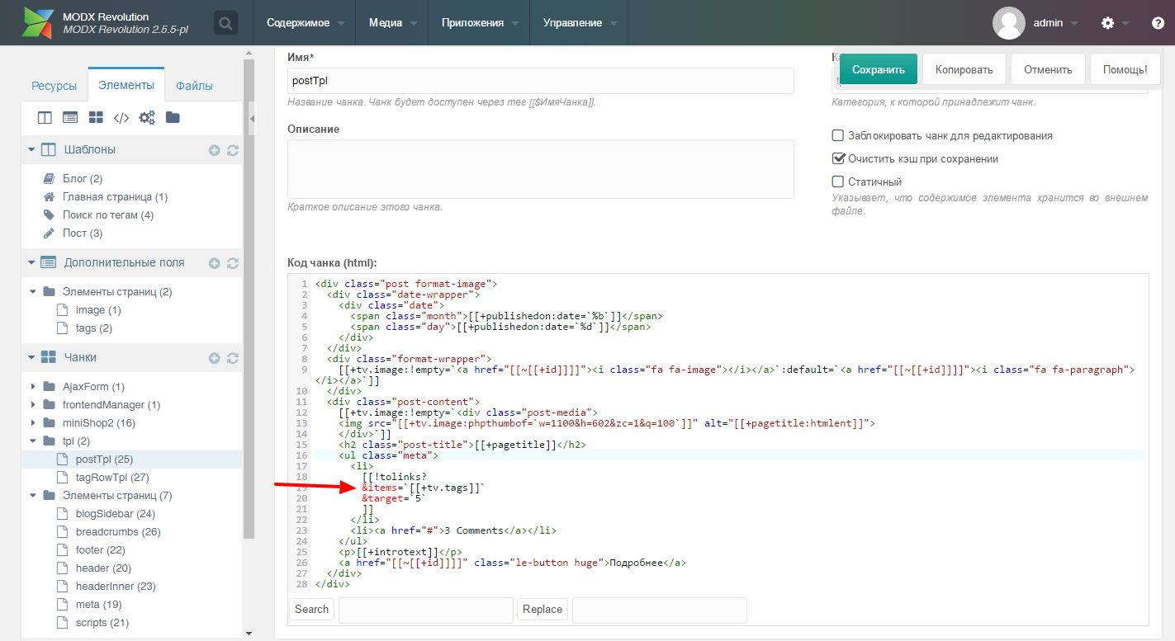
Task: Add a new template with plus icon in Шаблоны
Action: 214,150
